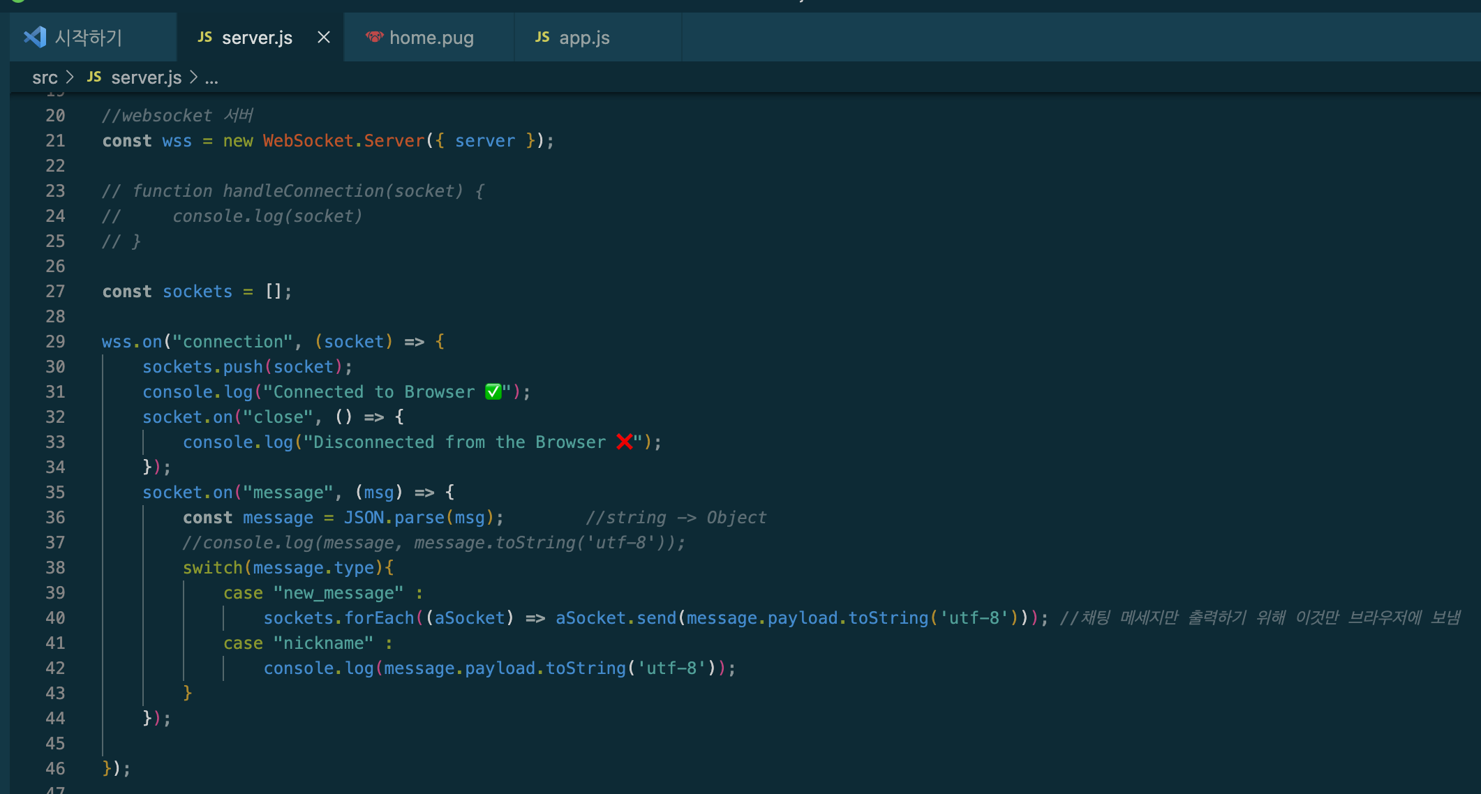This screenshot has height=794, width=1481.
Task: Click the green checkmark emoji on line 31
Action: click(493, 392)
